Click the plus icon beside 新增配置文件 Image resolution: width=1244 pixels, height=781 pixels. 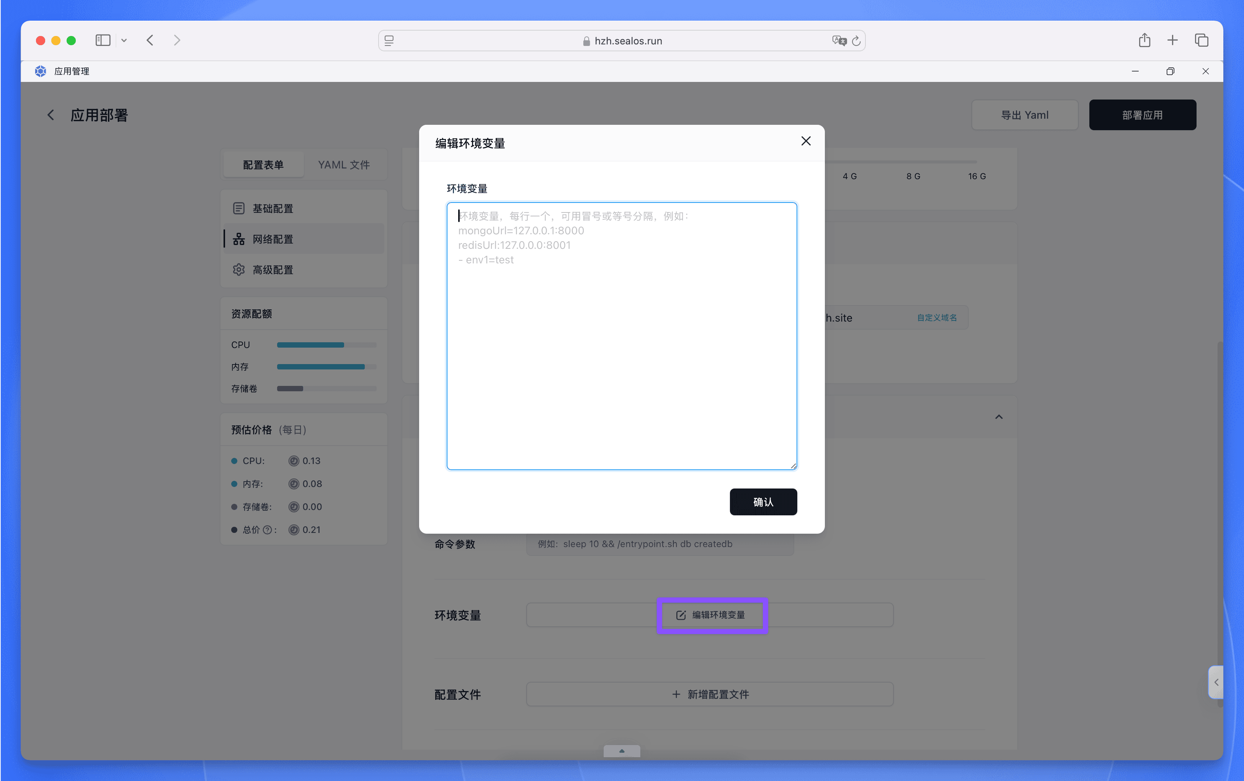point(676,694)
